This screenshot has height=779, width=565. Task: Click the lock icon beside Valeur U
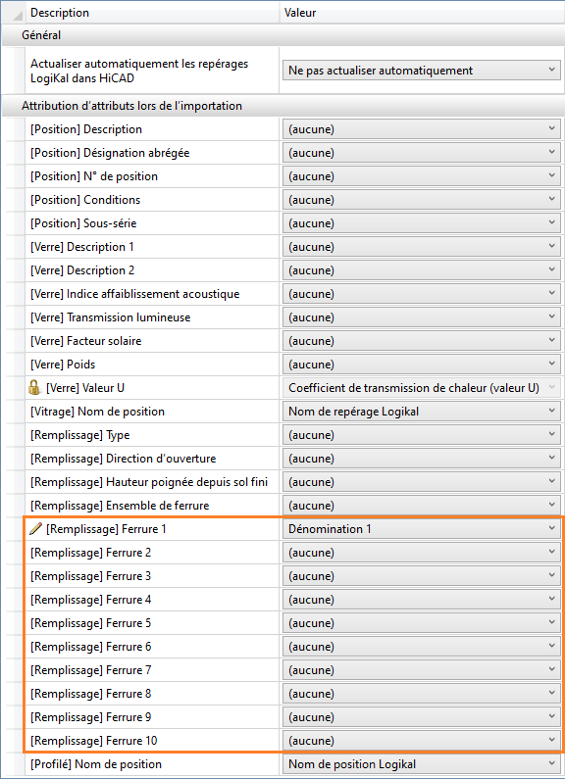[34, 388]
